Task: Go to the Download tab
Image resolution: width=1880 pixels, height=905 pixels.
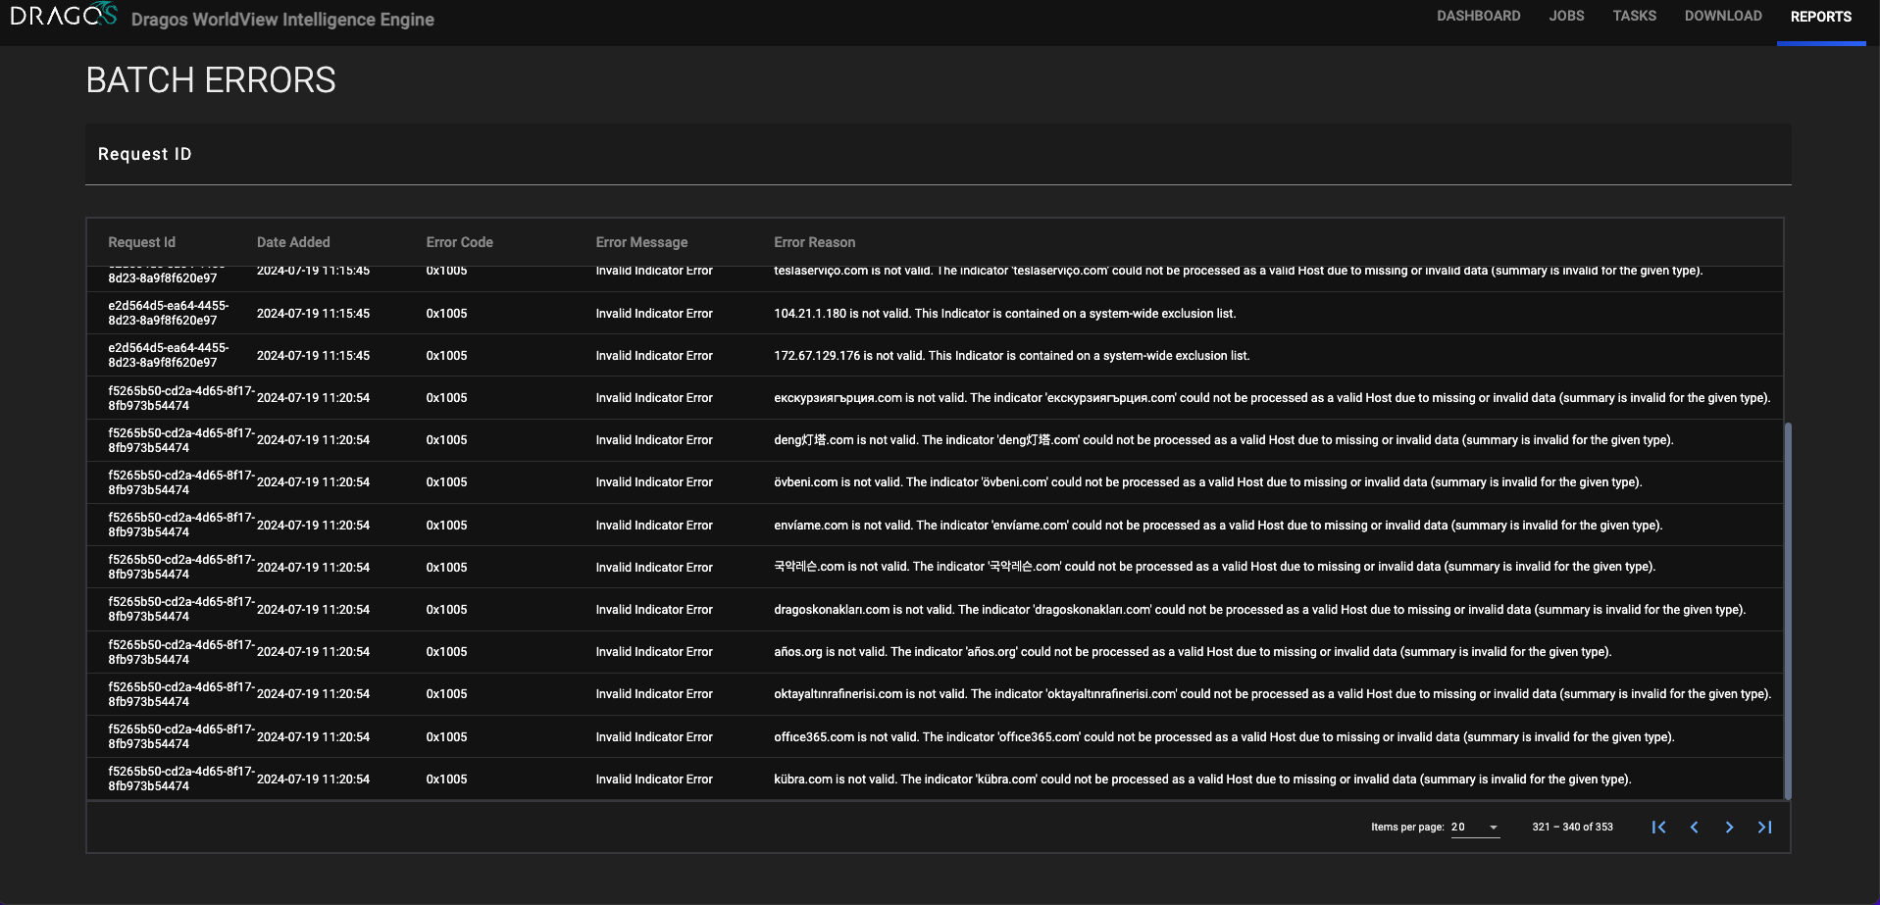Action: pos(1723,17)
